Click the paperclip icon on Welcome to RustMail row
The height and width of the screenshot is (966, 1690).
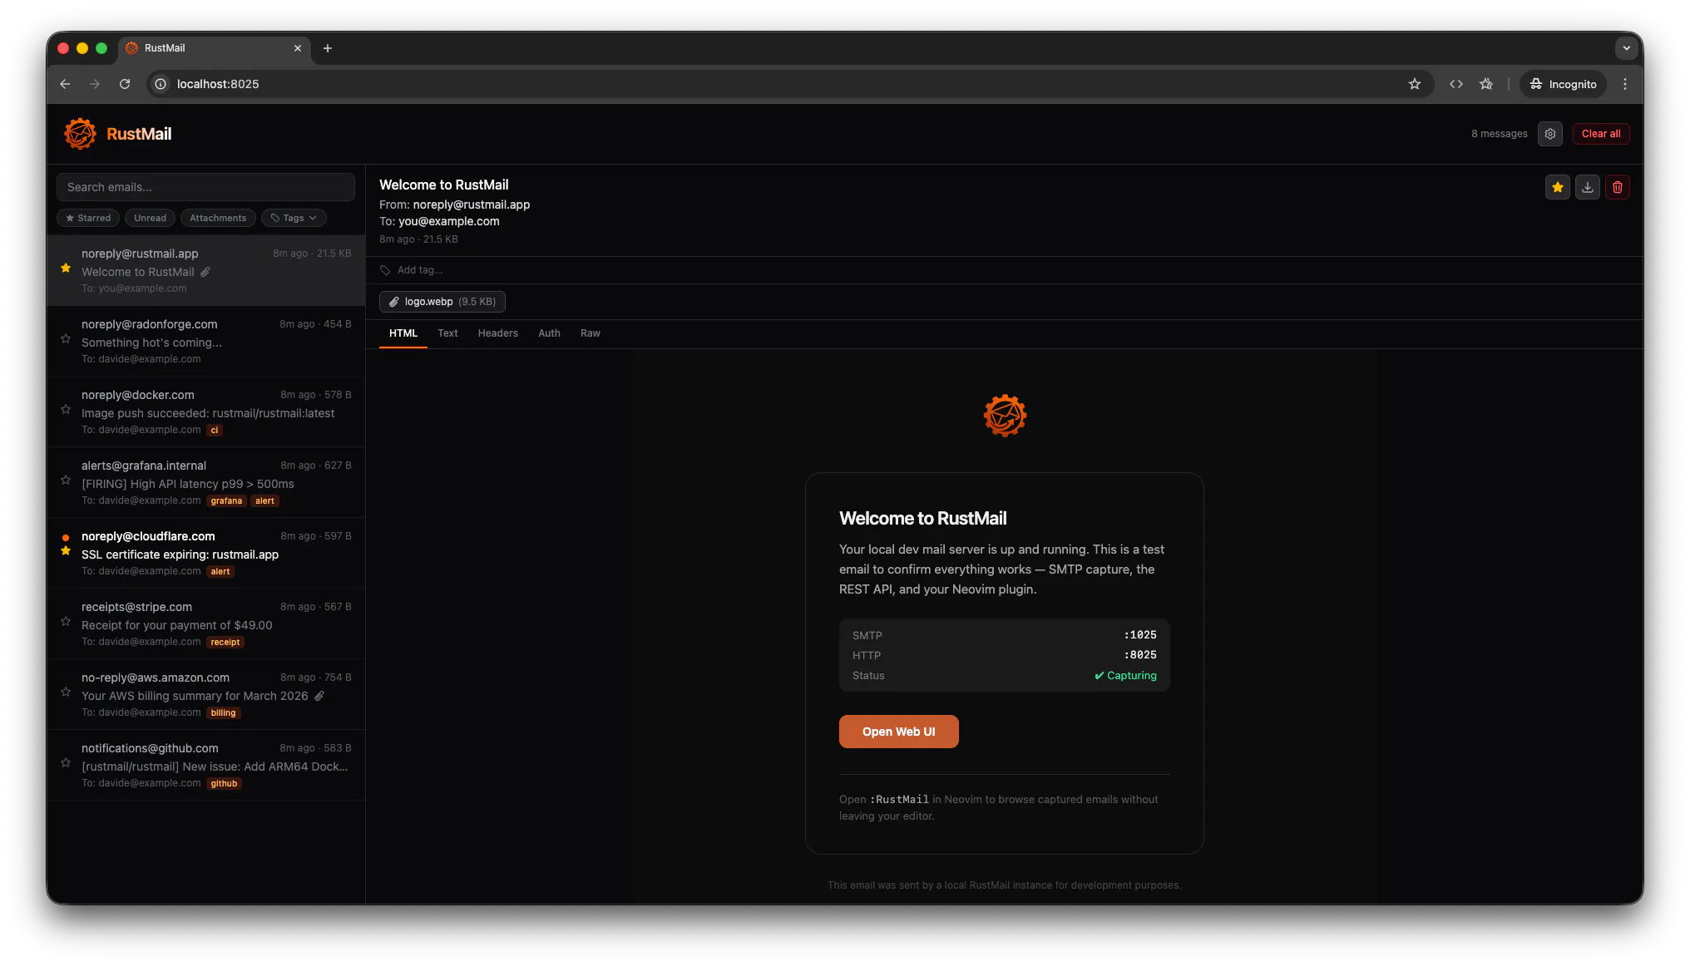pos(205,272)
